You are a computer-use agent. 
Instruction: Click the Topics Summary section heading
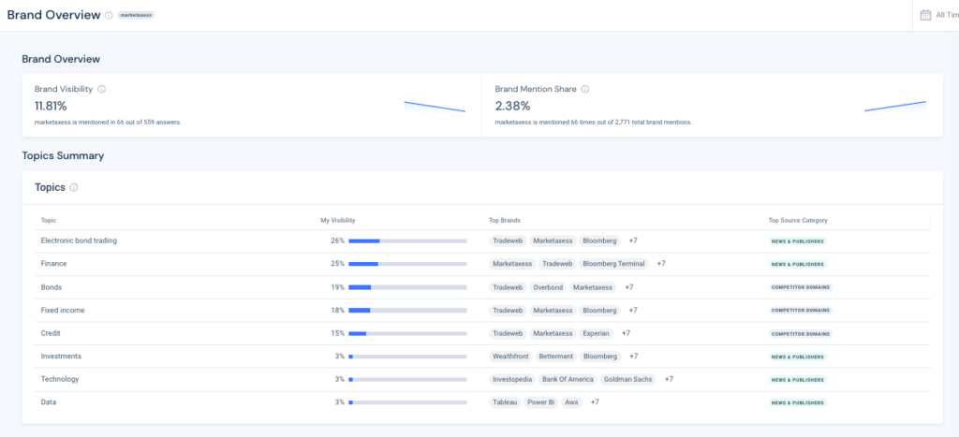pyautogui.click(x=63, y=156)
